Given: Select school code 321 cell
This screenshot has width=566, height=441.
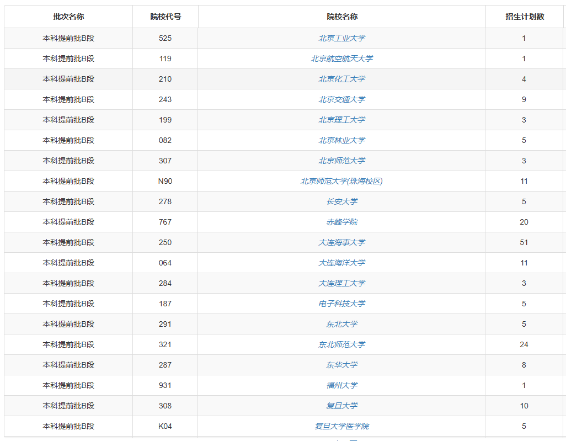Looking at the screenshot, I should [165, 344].
